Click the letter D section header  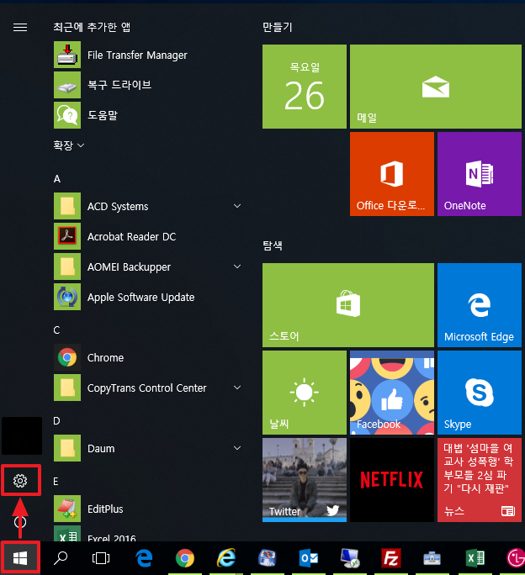56,420
